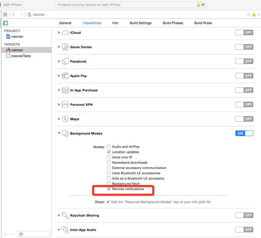Click the filter icon in target filter field
Image resolution: width=261 pixels, height=238 pixels.
21,234
